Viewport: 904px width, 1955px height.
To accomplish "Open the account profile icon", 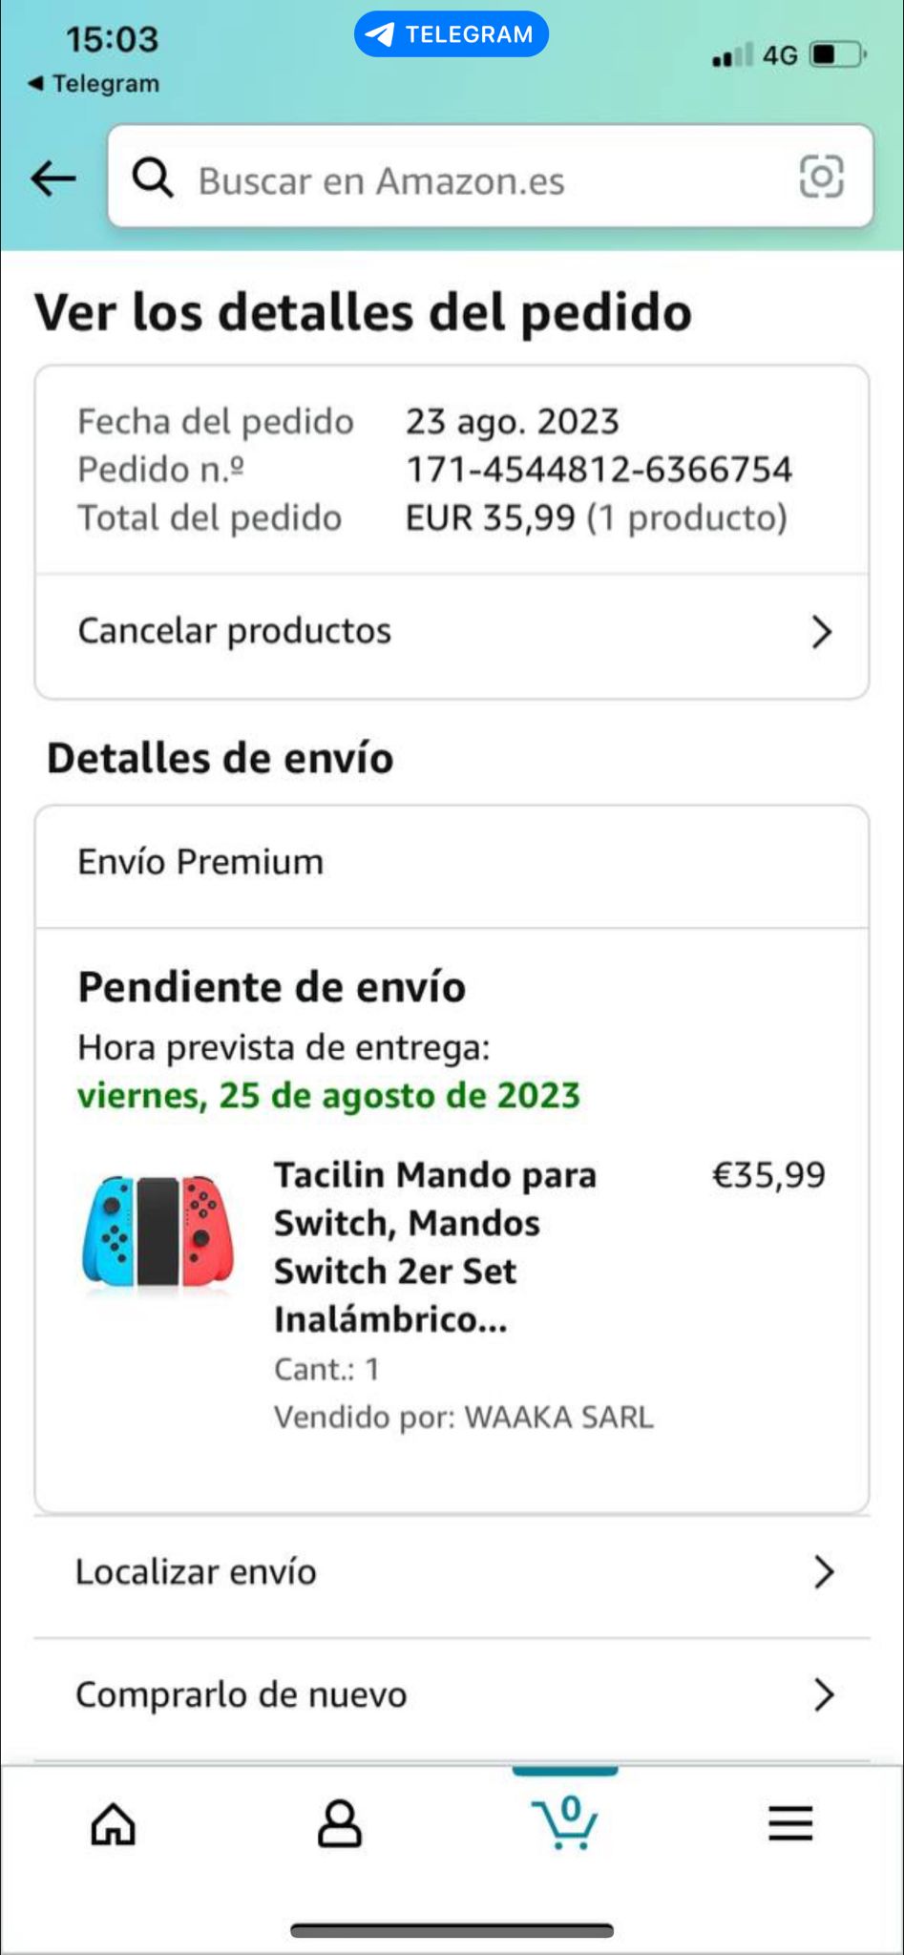I will tap(339, 1824).
